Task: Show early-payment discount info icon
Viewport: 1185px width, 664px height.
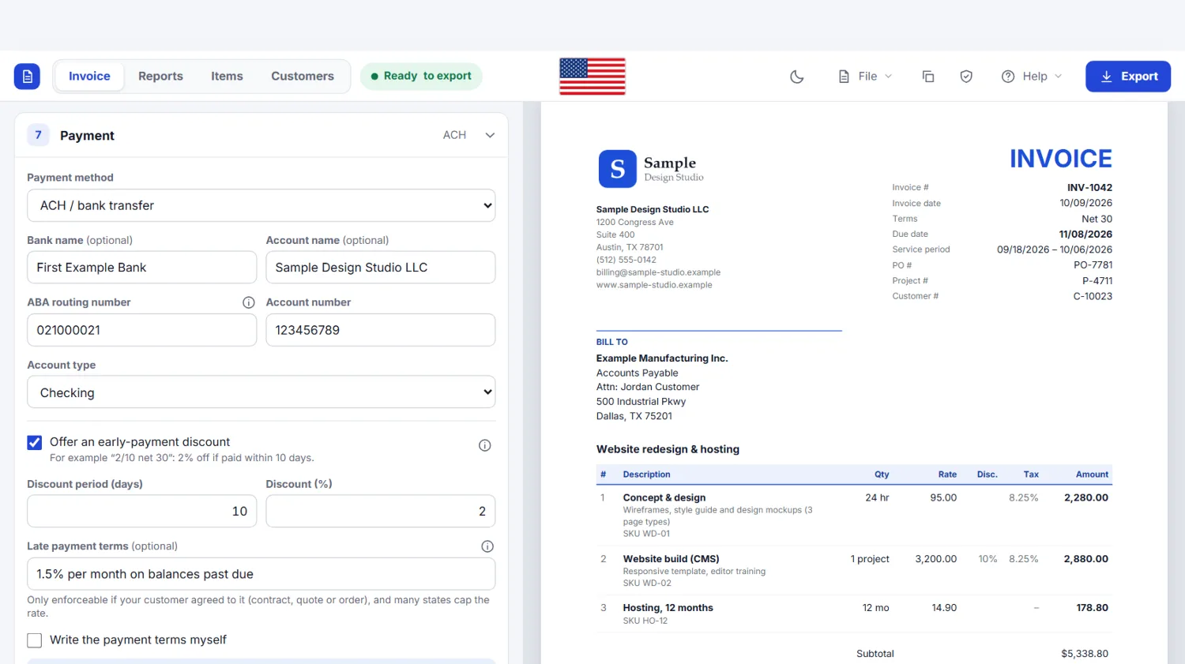Action: [x=485, y=445]
